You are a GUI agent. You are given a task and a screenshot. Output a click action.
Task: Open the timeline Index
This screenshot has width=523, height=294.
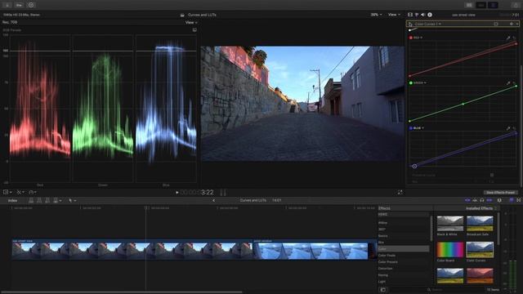click(13, 200)
